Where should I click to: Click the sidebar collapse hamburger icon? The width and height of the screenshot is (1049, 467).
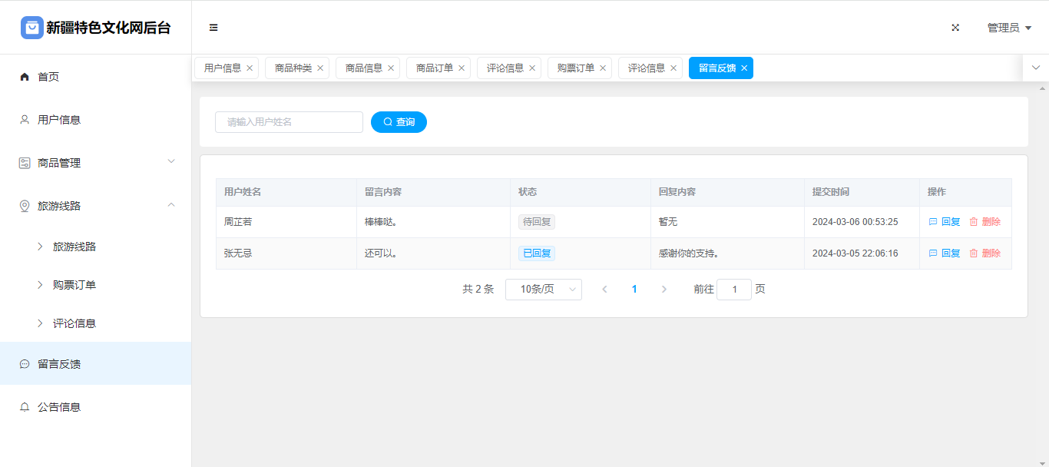coord(213,28)
